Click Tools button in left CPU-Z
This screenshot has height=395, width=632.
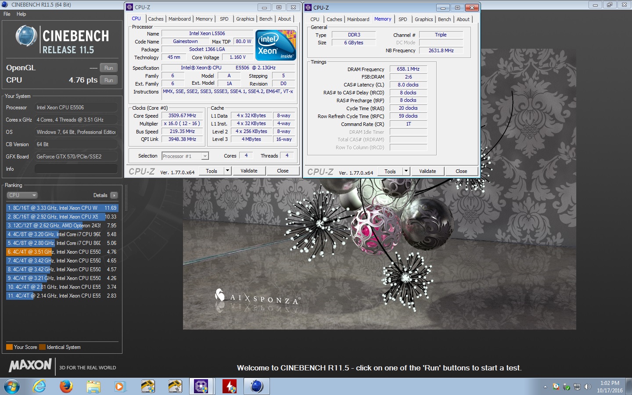[212, 171]
